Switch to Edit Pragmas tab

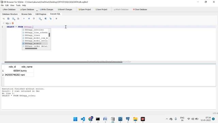(41, 14)
